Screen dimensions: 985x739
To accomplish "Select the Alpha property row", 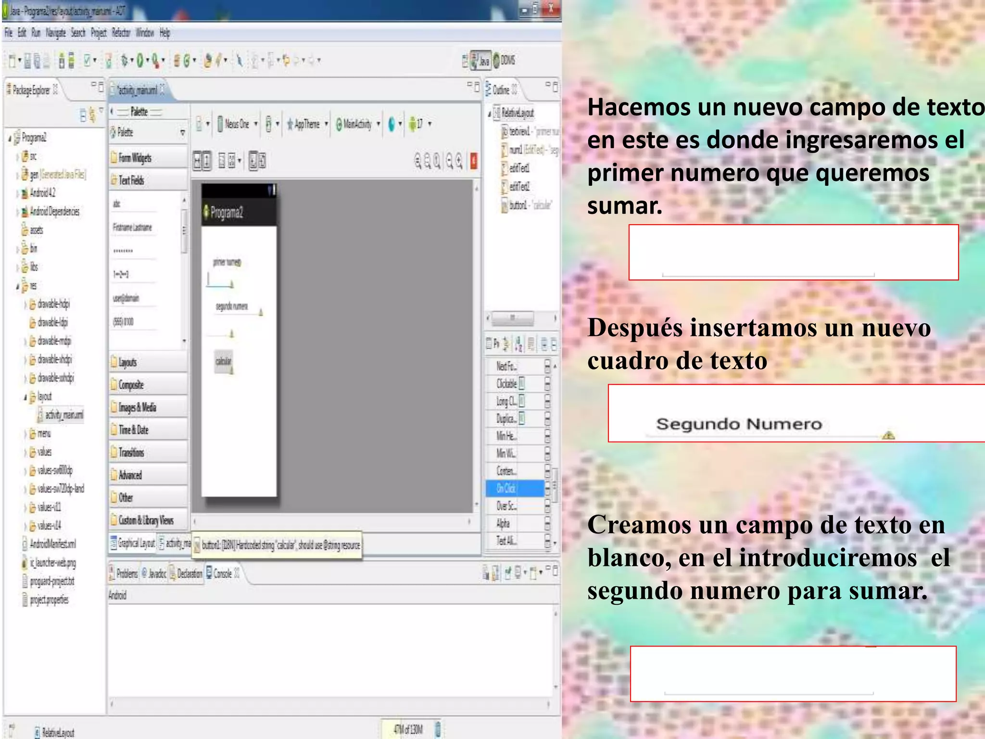I will tap(515, 523).
